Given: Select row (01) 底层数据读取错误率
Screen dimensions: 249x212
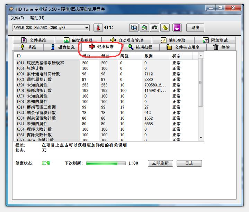Looking at the screenshot, I should tap(106, 63).
